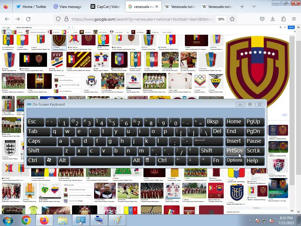
Task: Click the Enter key on-screen keyboard
Action: pyautogui.click(x=208, y=142)
